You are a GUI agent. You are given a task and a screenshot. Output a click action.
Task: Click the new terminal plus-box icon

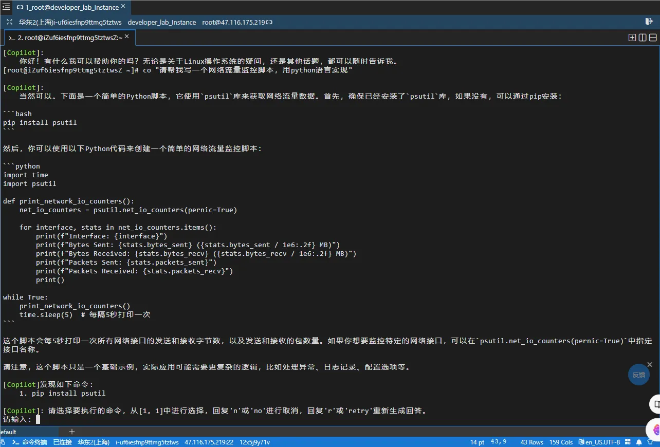pyautogui.click(x=632, y=38)
